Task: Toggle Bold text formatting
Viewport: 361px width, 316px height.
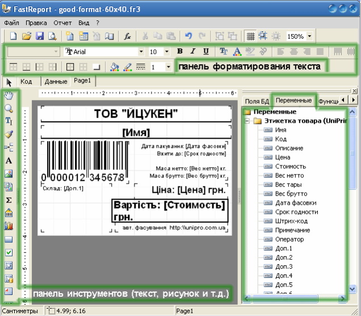Action: coord(180,52)
